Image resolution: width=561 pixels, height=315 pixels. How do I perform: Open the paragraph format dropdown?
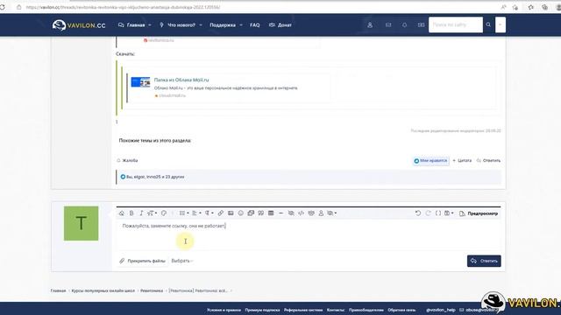[209, 213]
